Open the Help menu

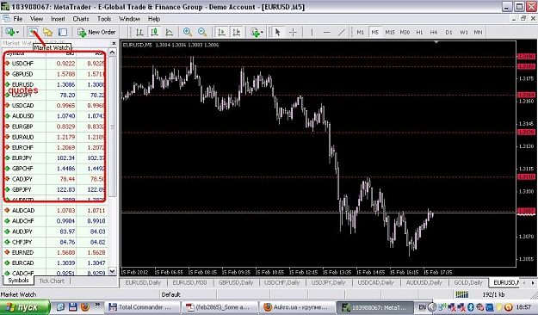click(x=154, y=19)
